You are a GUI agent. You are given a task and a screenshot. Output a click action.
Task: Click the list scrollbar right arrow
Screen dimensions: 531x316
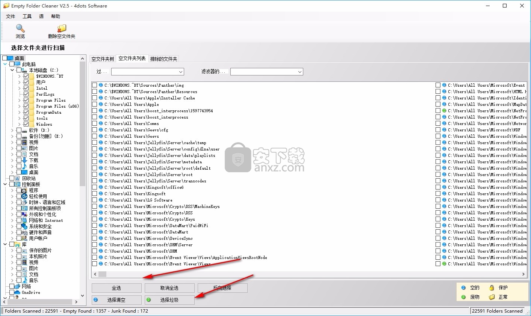tap(523, 274)
